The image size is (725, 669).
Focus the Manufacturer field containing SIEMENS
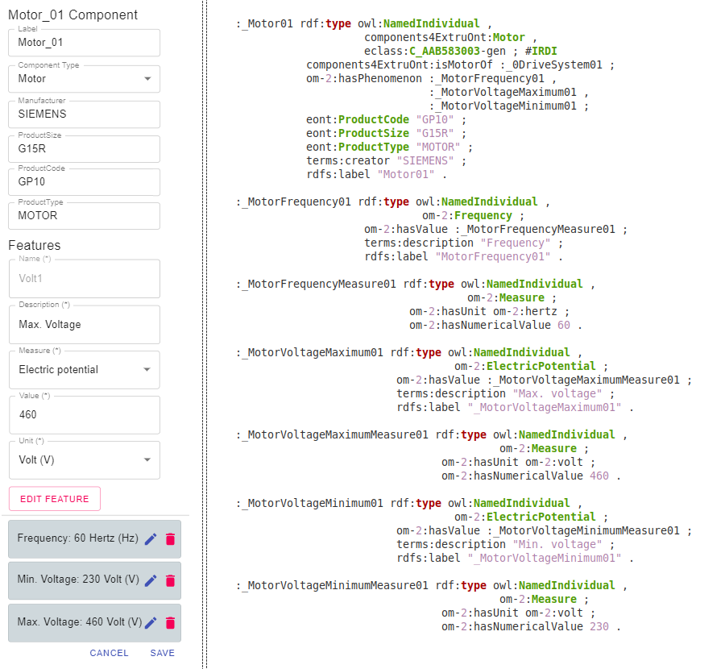[84, 114]
